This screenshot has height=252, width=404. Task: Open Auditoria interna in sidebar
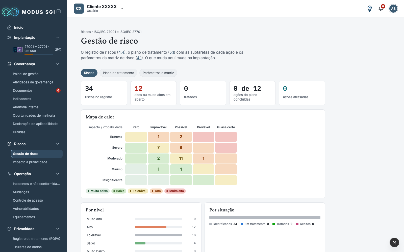pyautogui.click(x=37, y=107)
